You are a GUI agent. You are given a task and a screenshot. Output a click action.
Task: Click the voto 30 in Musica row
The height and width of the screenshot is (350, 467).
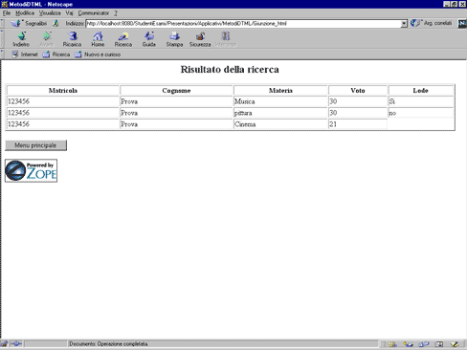click(358, 101)
